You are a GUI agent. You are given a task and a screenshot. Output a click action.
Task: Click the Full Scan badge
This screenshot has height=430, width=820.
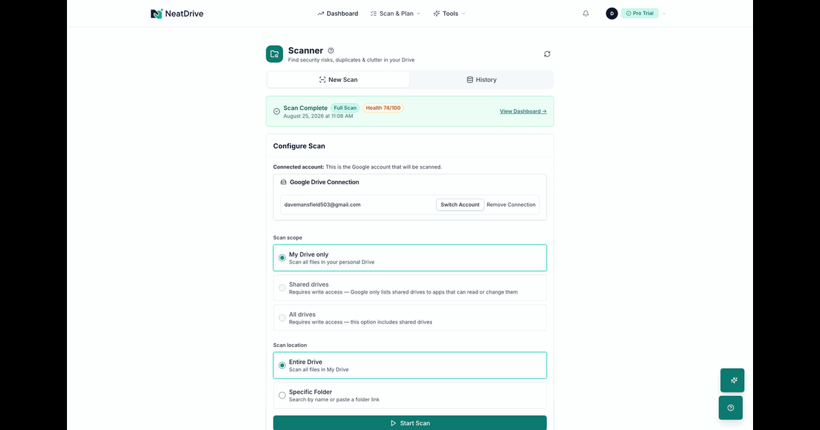[345, 108]
